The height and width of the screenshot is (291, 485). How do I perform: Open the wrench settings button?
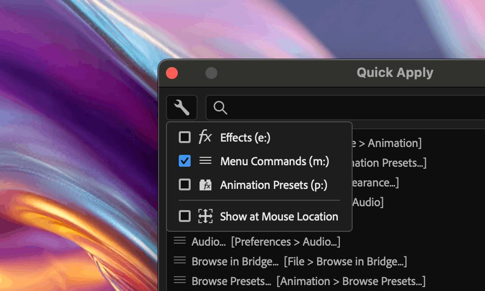coord(182,108)
